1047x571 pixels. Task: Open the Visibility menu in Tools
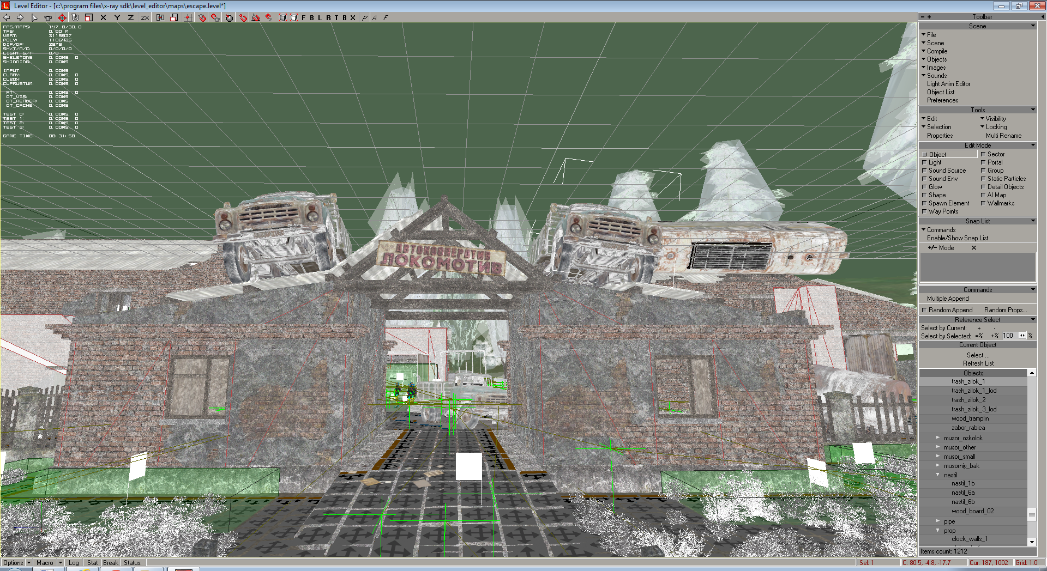995,119
